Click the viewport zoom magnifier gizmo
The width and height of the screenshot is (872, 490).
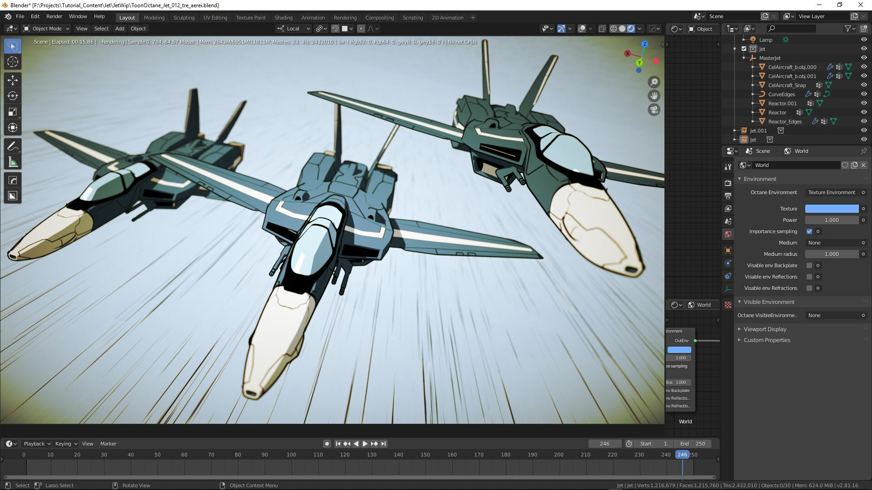tap(654, 82)
